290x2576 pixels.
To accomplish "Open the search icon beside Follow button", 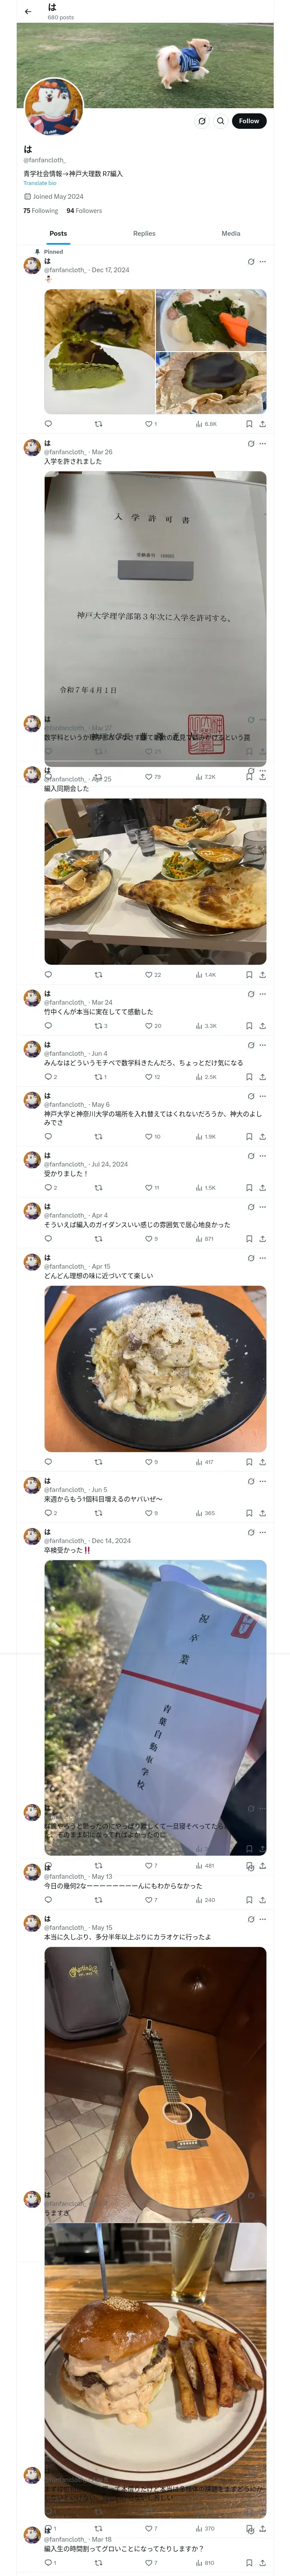I will [220, 121].
